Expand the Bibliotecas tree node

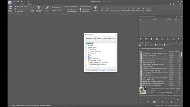tap(87, 50)
